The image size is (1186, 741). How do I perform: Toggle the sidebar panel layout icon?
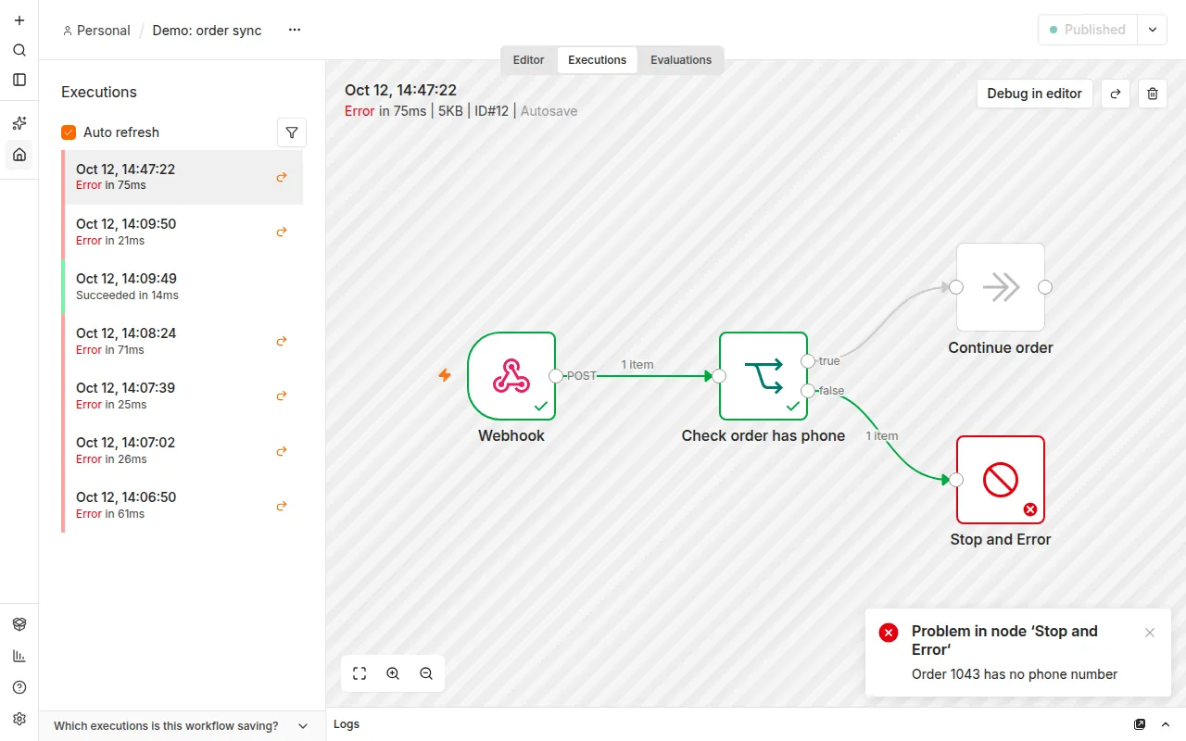19,80
